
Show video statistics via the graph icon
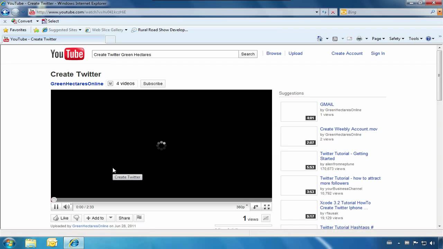266,218
